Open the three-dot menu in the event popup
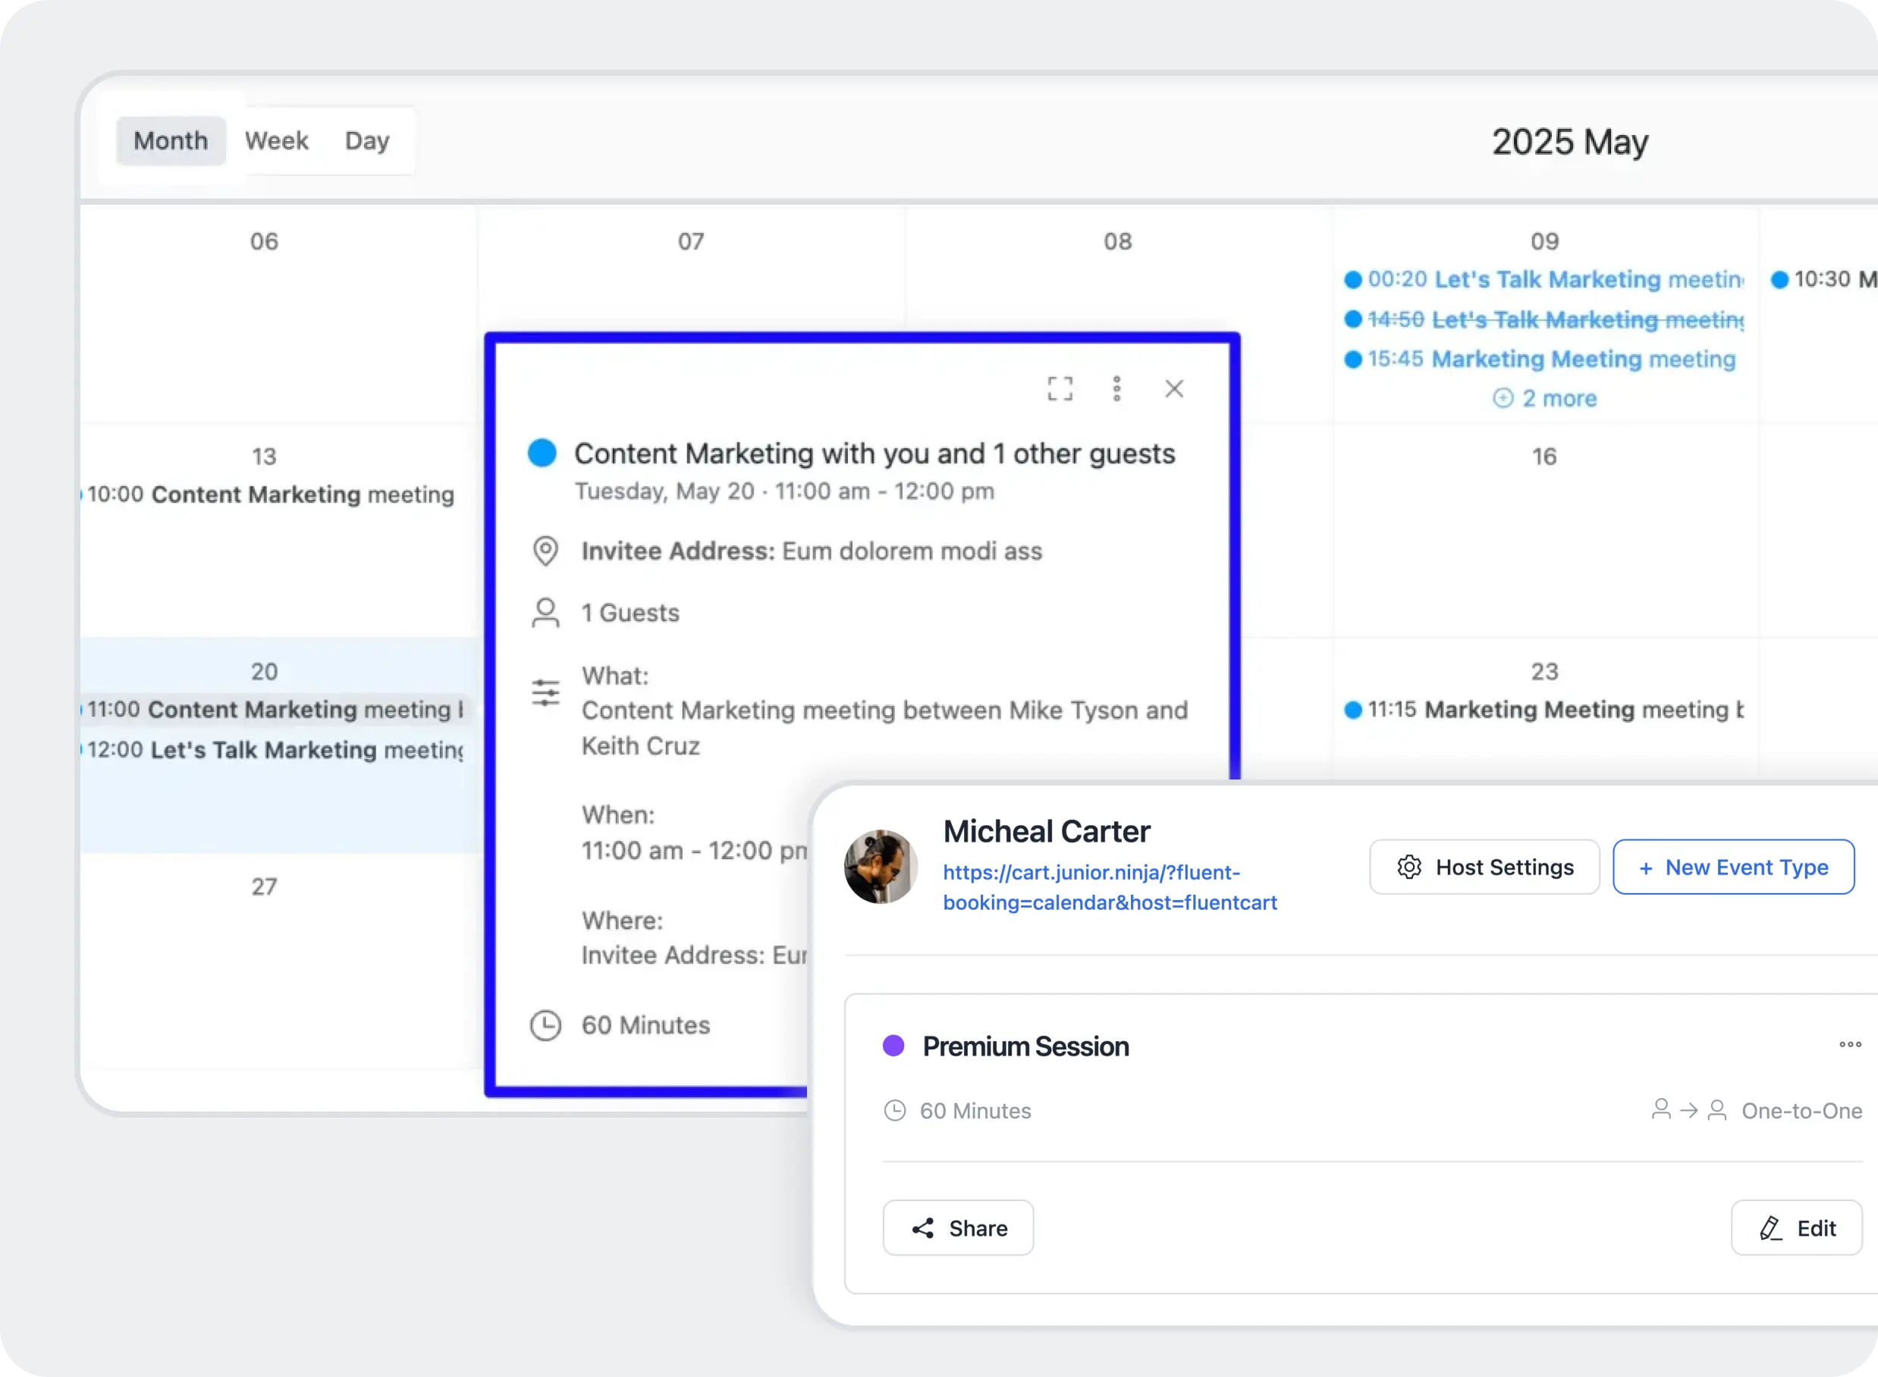This screenshot has width=1878, height=1377. [x=1117, y=388]
